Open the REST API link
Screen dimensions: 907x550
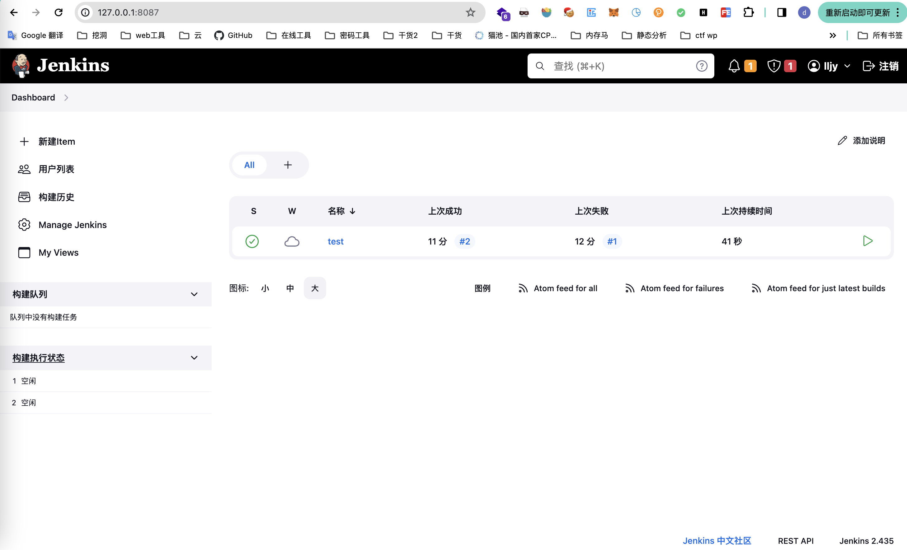(x=796, y=540)
